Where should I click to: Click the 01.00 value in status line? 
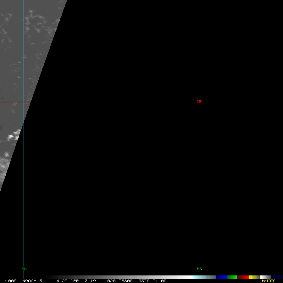click(x=159, y=281)
